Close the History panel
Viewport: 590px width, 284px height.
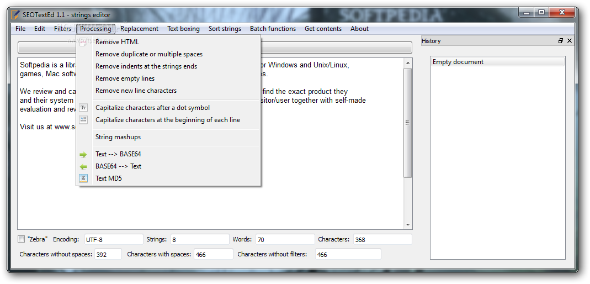point(570,41)
